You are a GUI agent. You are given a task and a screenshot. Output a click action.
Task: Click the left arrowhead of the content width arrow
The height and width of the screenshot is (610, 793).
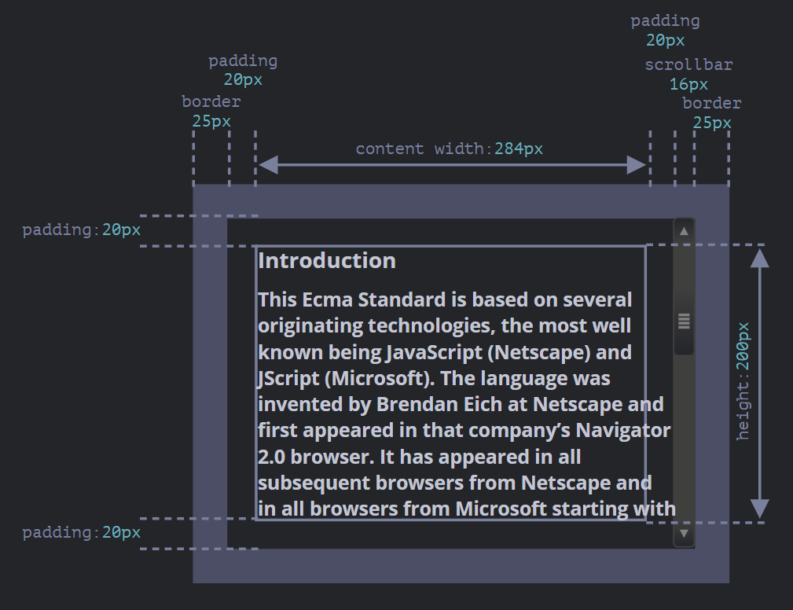(268, 165)
